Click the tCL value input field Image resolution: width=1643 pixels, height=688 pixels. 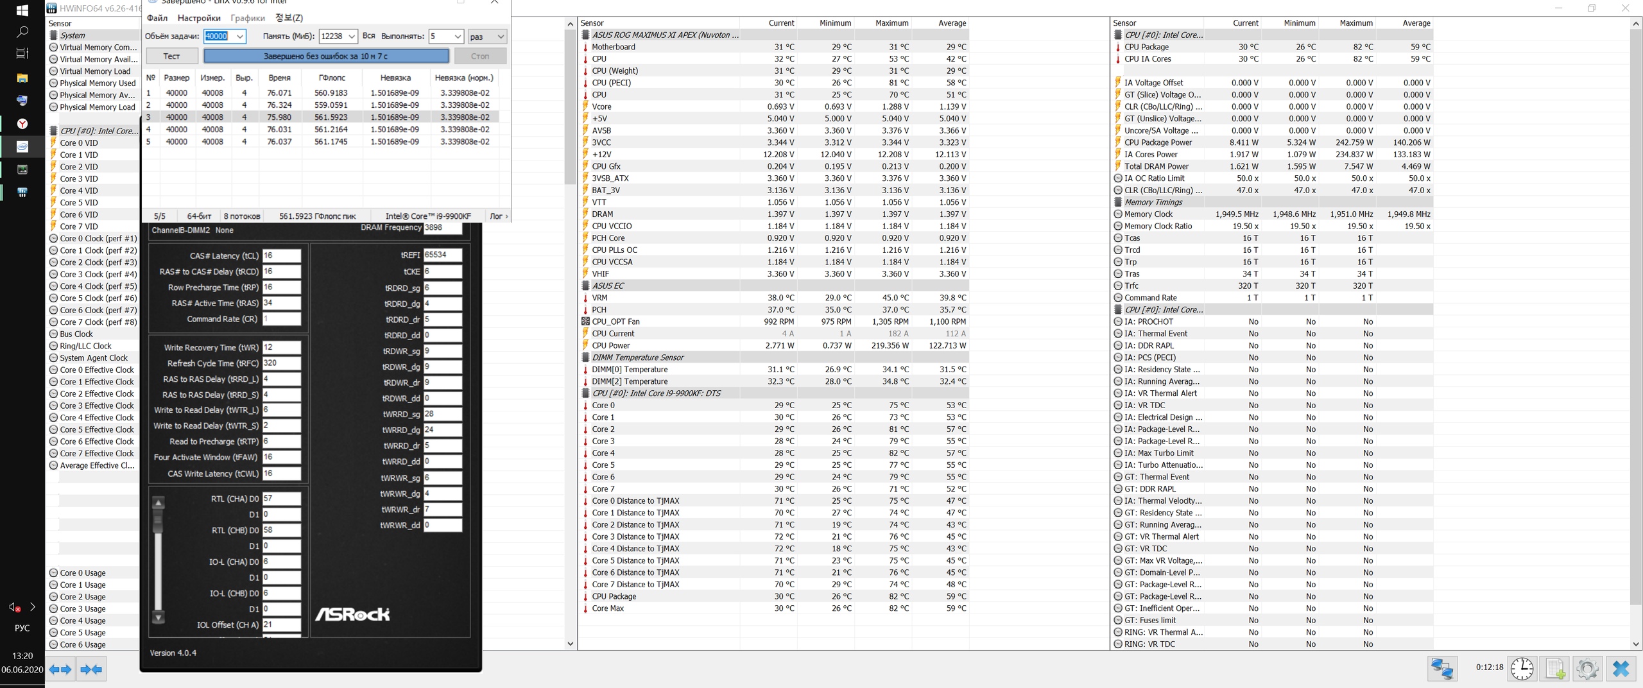281,255
